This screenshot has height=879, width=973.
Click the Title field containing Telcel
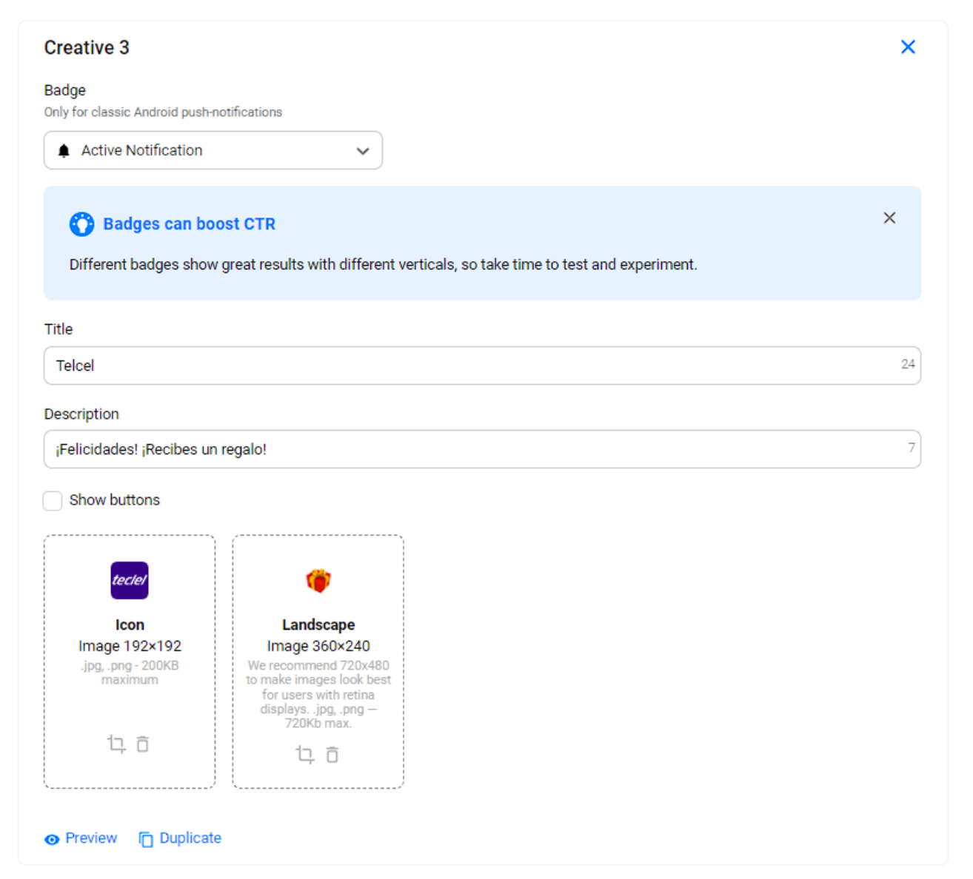(482, 366)
